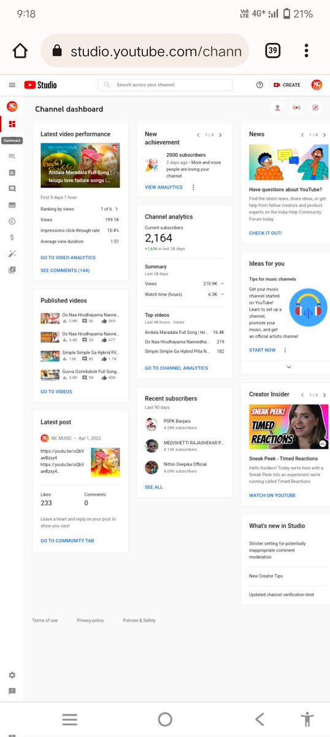Open Simple Simple Ga Hybrid Pil... published video
This screenshot has width=330, height=737.
click(80, 356)
